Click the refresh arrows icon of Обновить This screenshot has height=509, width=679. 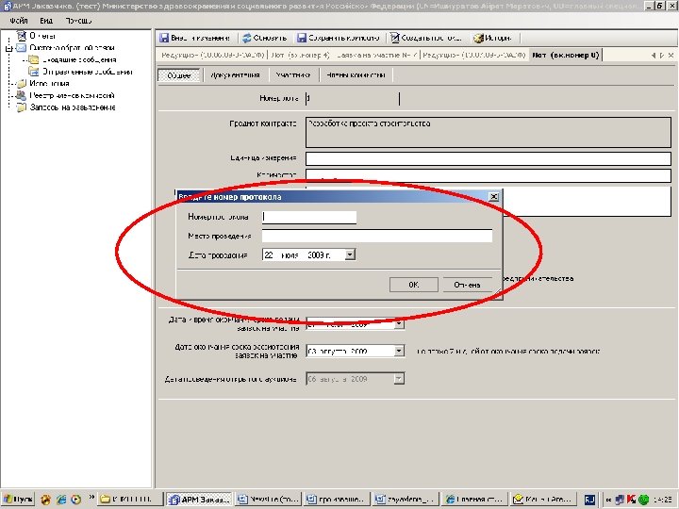(x=247, y=38)
